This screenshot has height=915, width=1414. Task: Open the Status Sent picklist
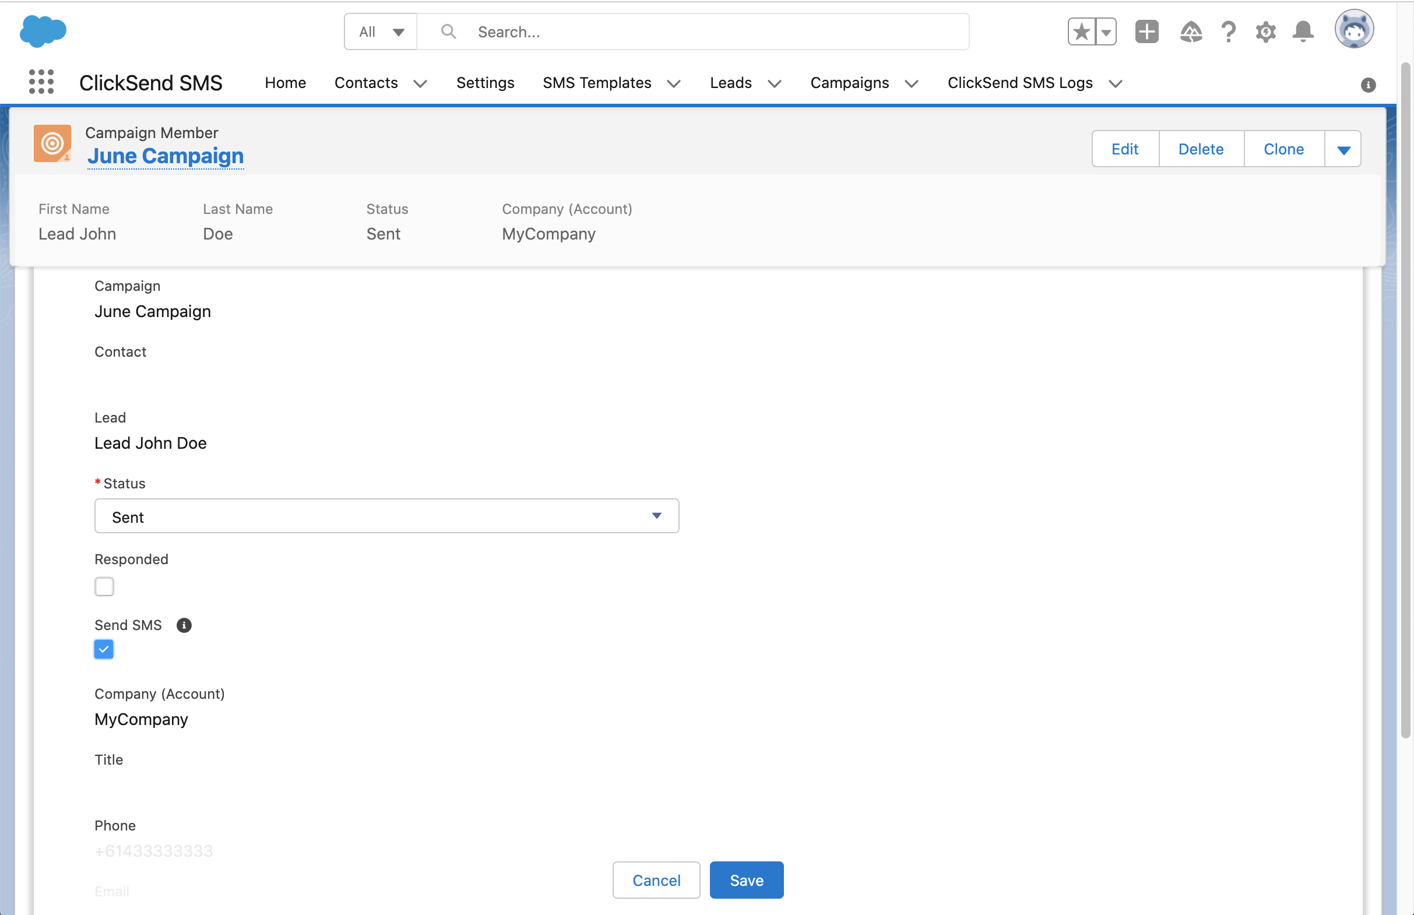[x=387, y=516]
